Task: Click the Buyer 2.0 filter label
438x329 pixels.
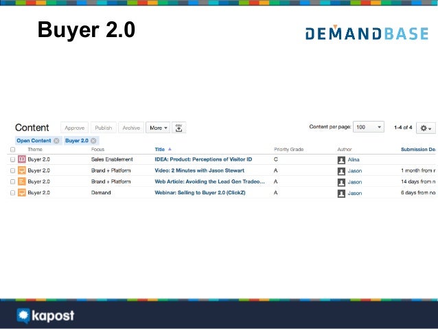Action: pyautogui.click(x=76, y=141)
